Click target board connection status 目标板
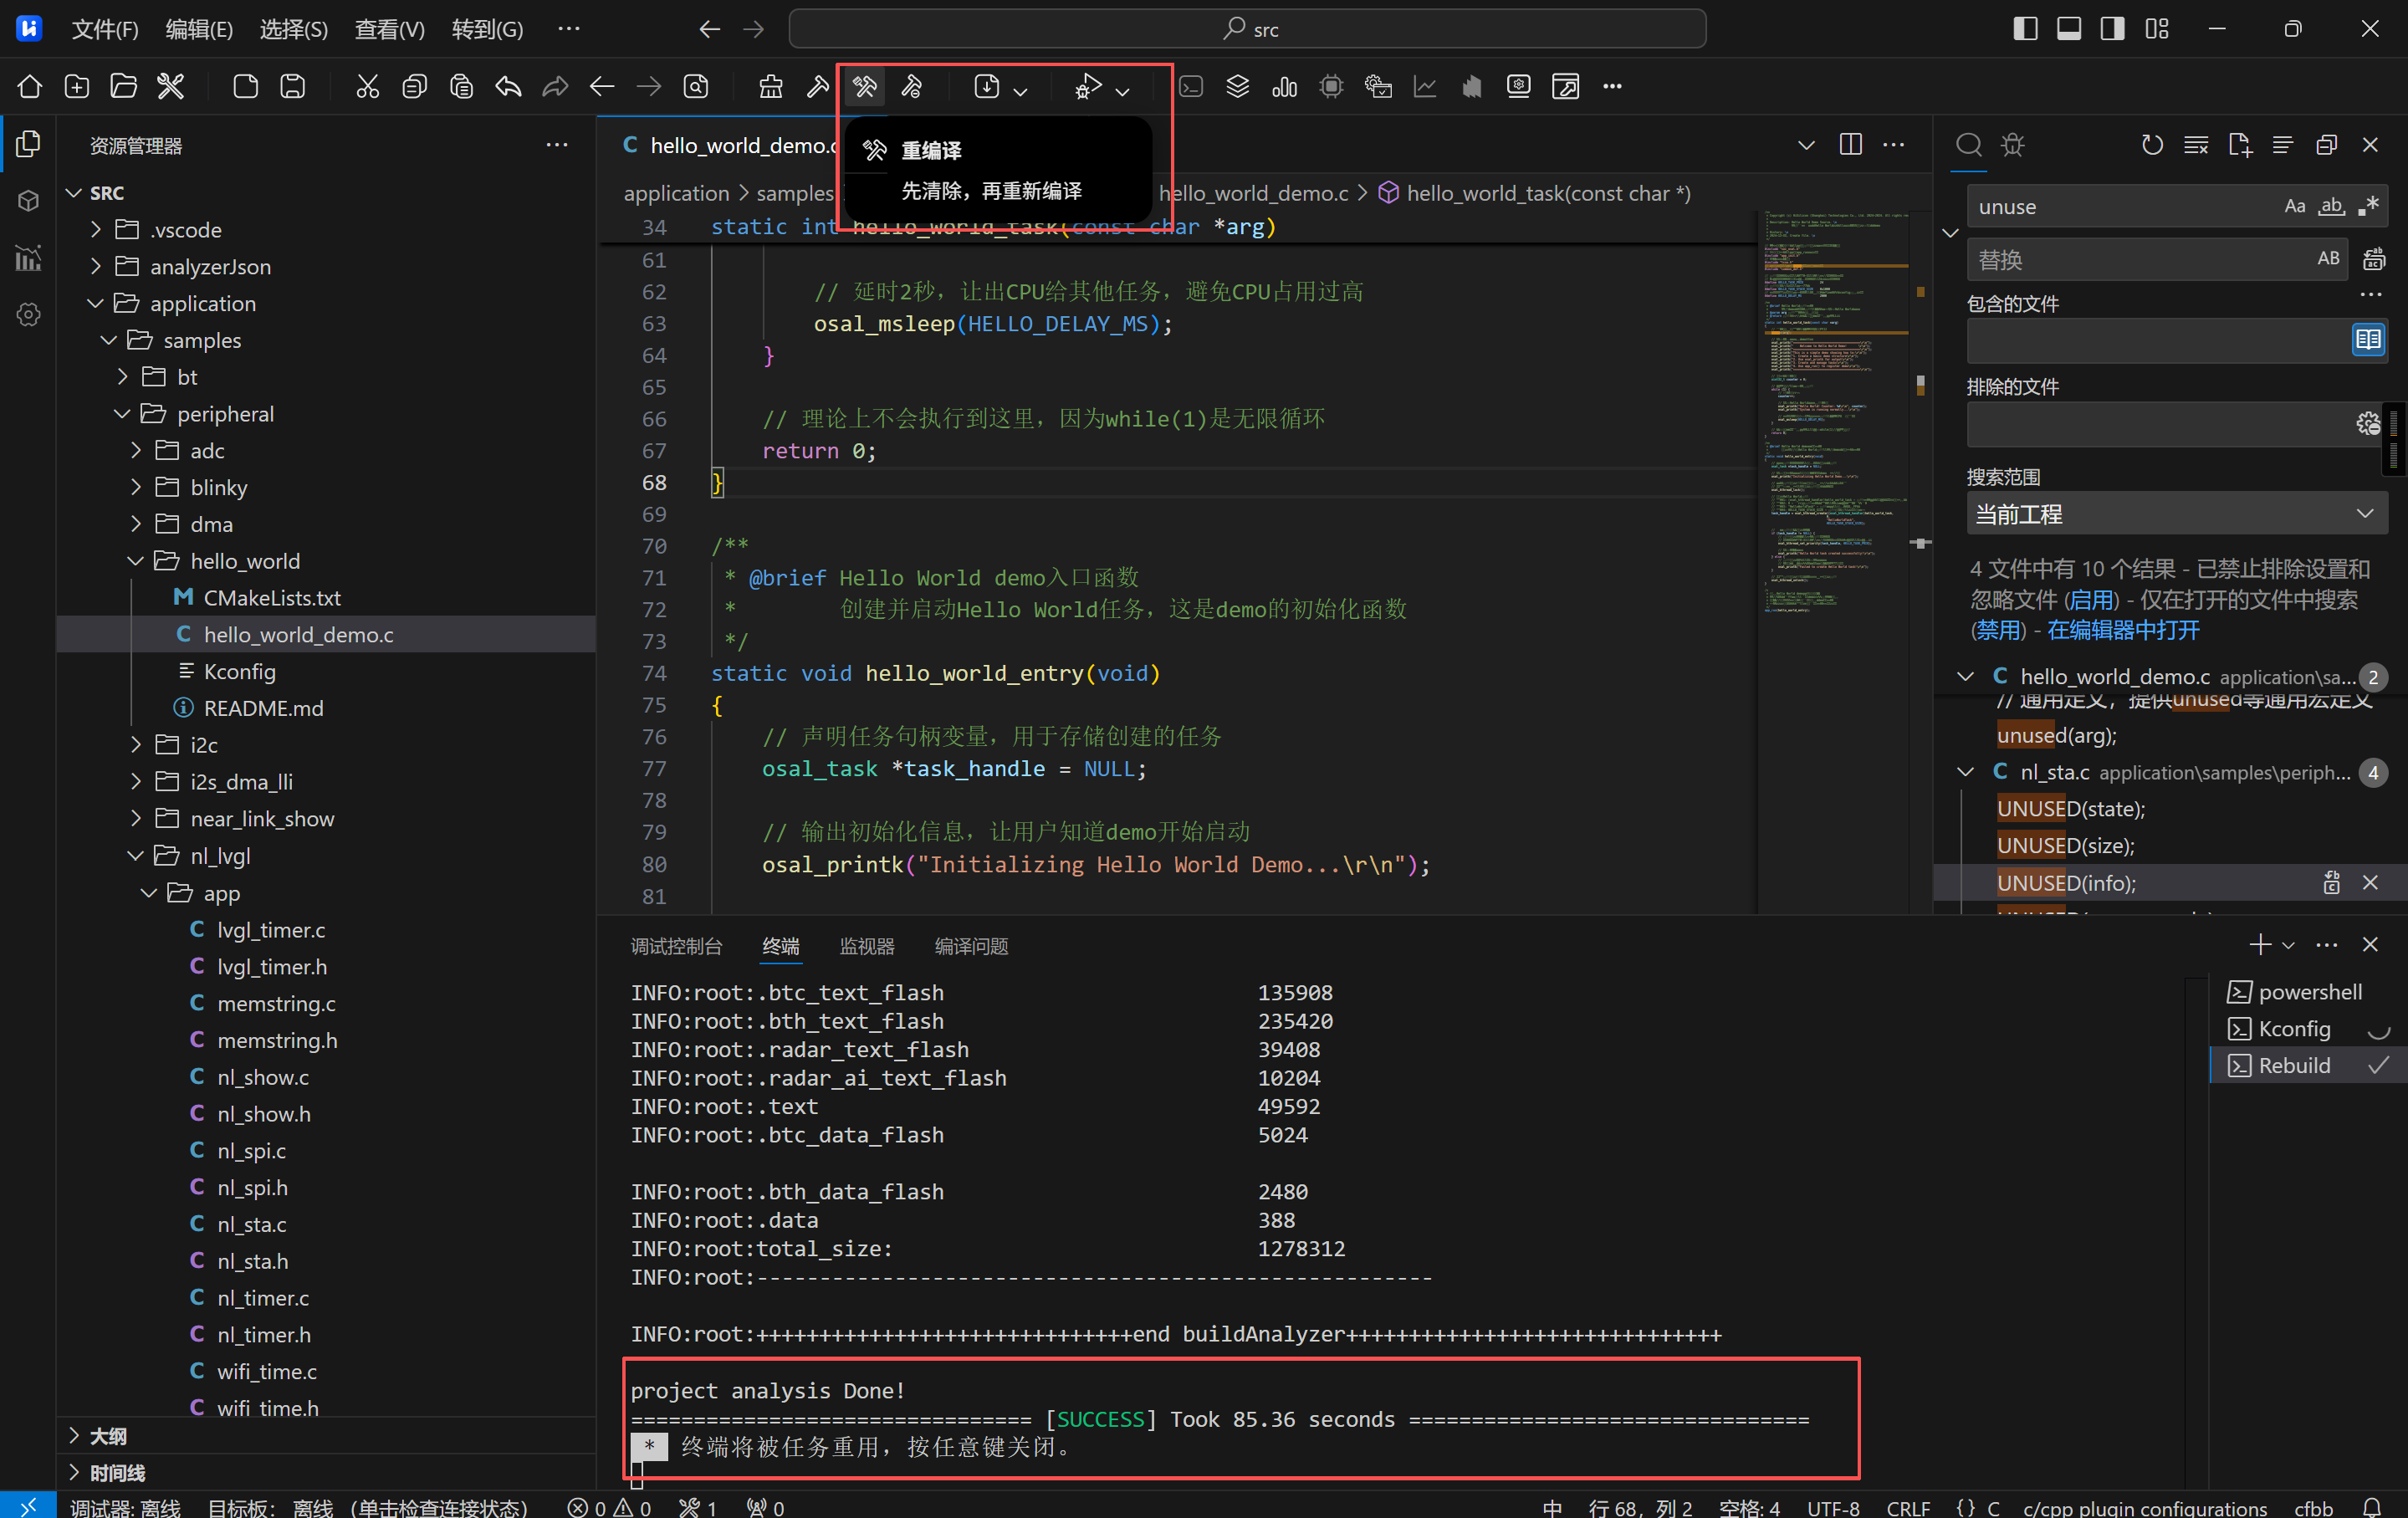The image size is (2408, 1518). 367,1507
